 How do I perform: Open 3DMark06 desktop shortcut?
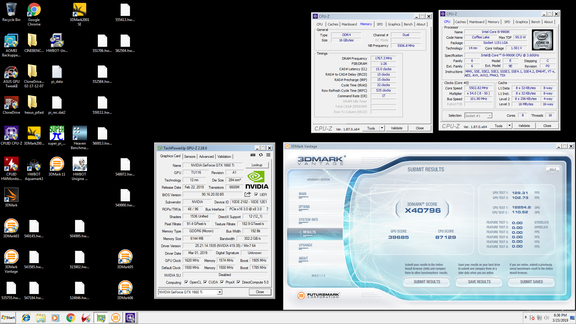(125, 290)
